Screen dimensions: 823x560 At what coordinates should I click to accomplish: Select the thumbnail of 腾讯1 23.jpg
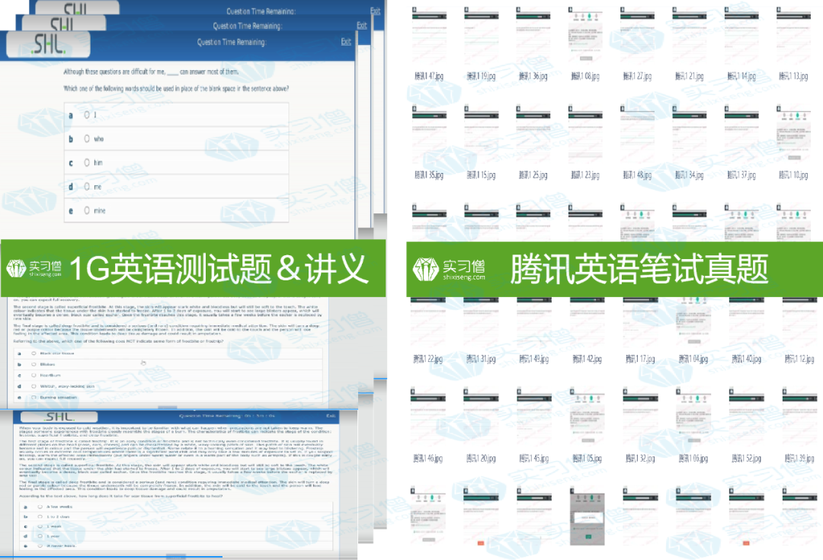tap(586, 136)
